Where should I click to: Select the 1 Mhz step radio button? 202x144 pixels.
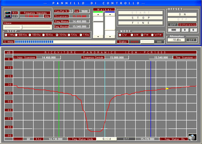6,35
